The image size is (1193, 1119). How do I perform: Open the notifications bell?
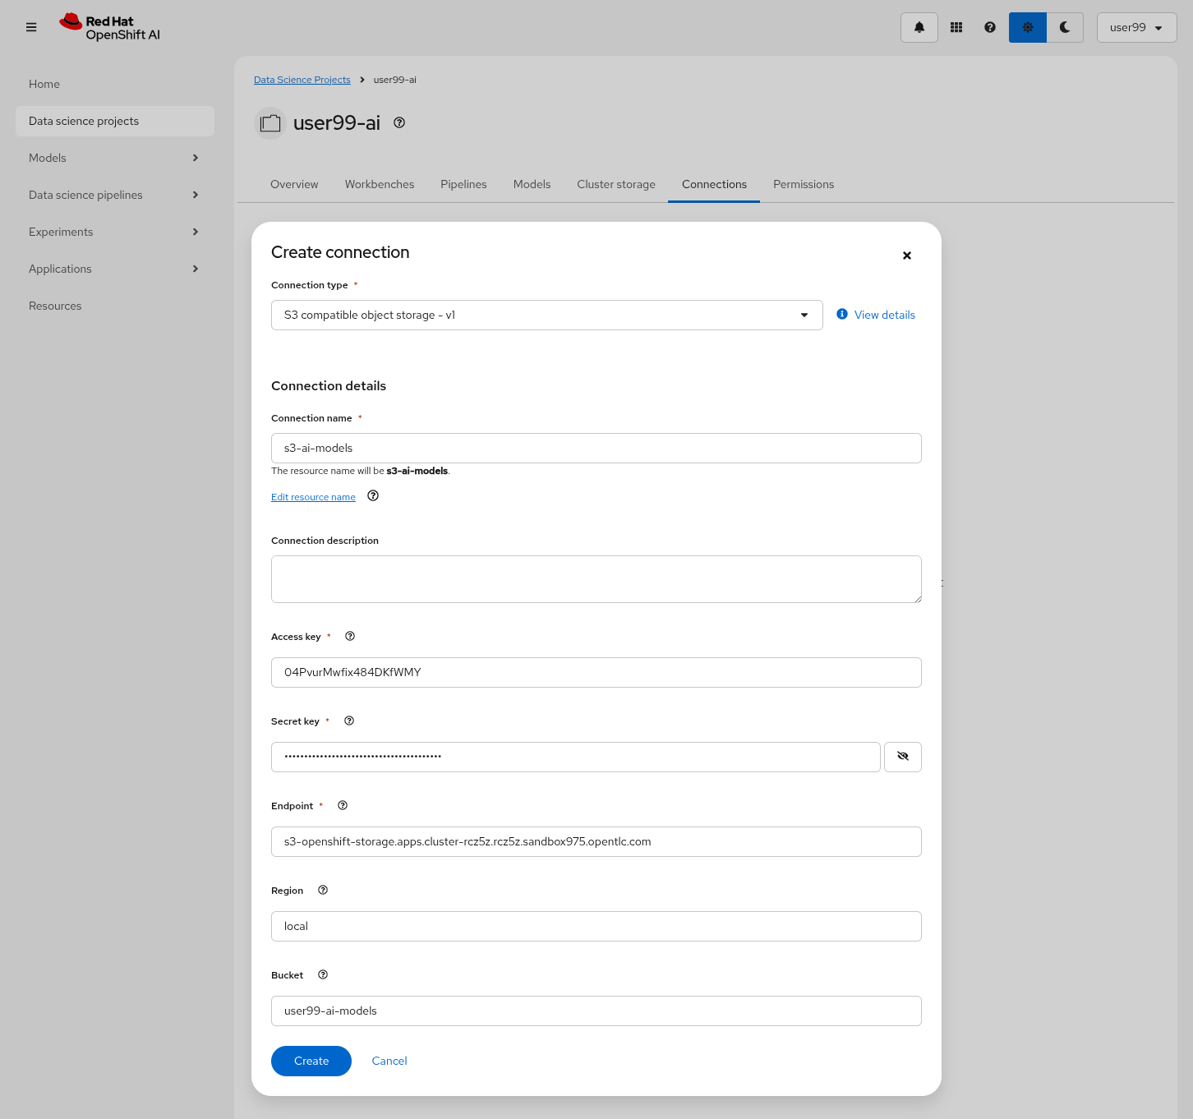[x=919, y=27]
